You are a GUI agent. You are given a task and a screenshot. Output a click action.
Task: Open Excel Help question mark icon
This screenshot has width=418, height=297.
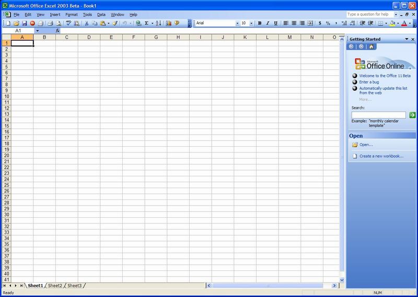coord(177,23)
